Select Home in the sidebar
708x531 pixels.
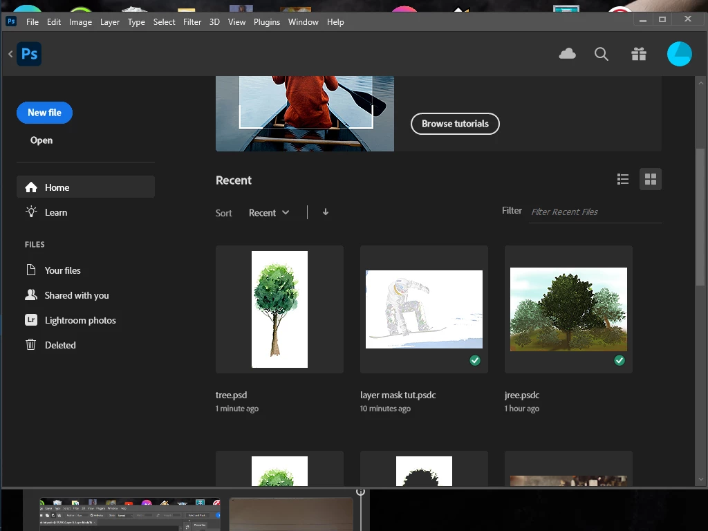(85, 187)
